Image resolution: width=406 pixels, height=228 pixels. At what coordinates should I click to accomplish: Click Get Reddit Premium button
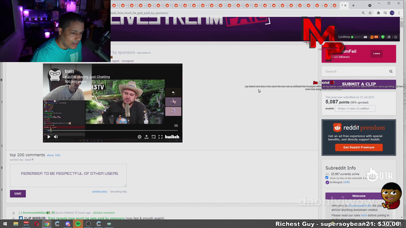coord(358,148)
